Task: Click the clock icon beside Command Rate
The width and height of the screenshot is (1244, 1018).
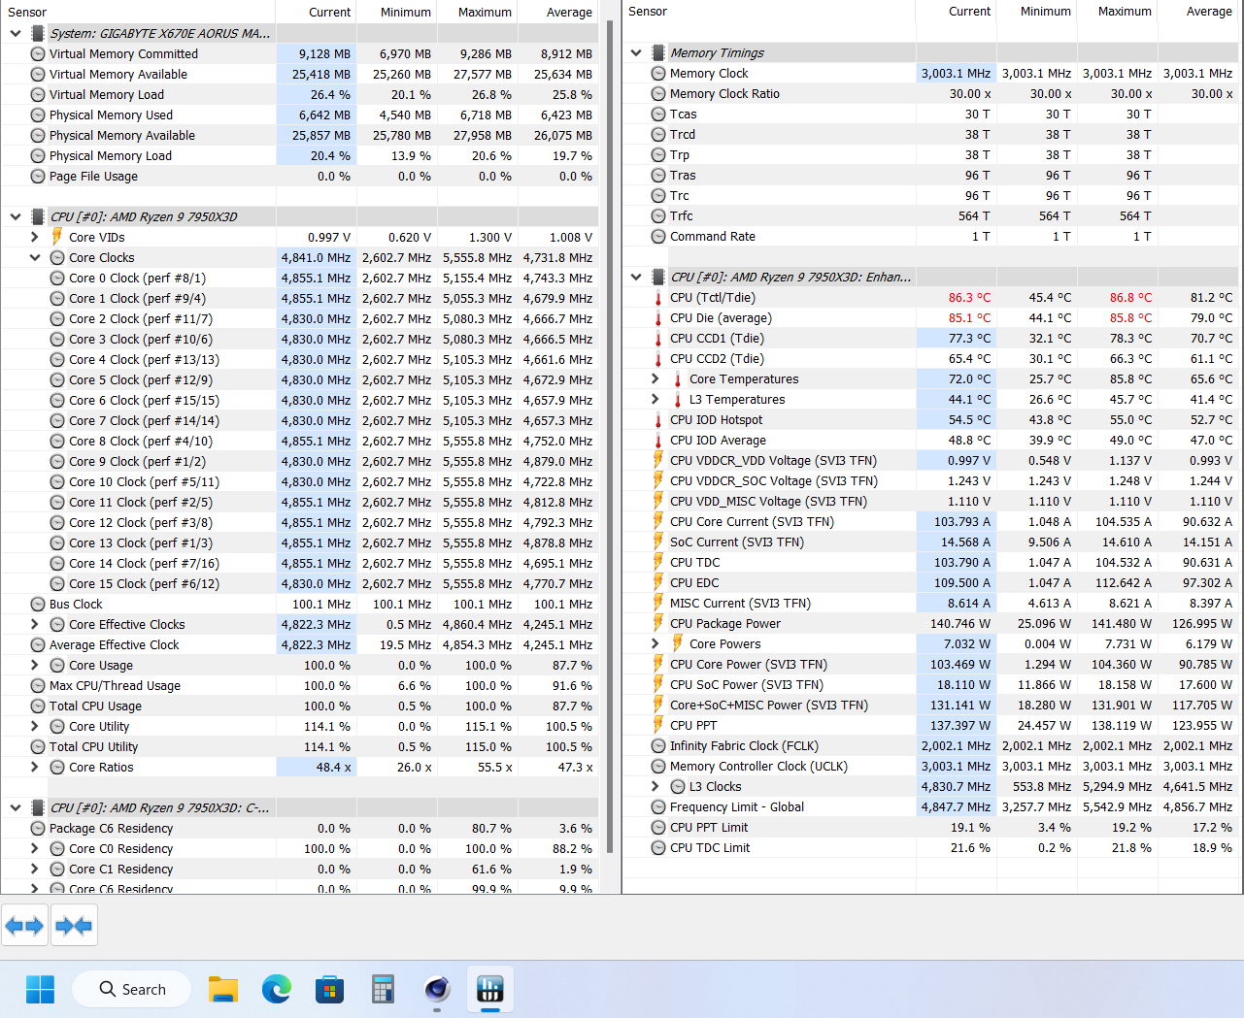Action: click(x=658, y=237)
